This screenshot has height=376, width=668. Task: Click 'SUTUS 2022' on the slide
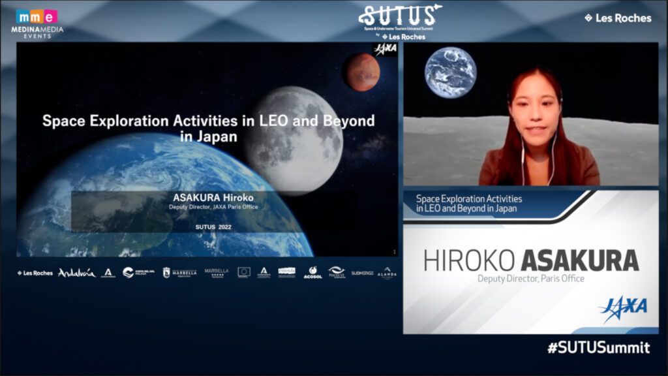[213, 227]
